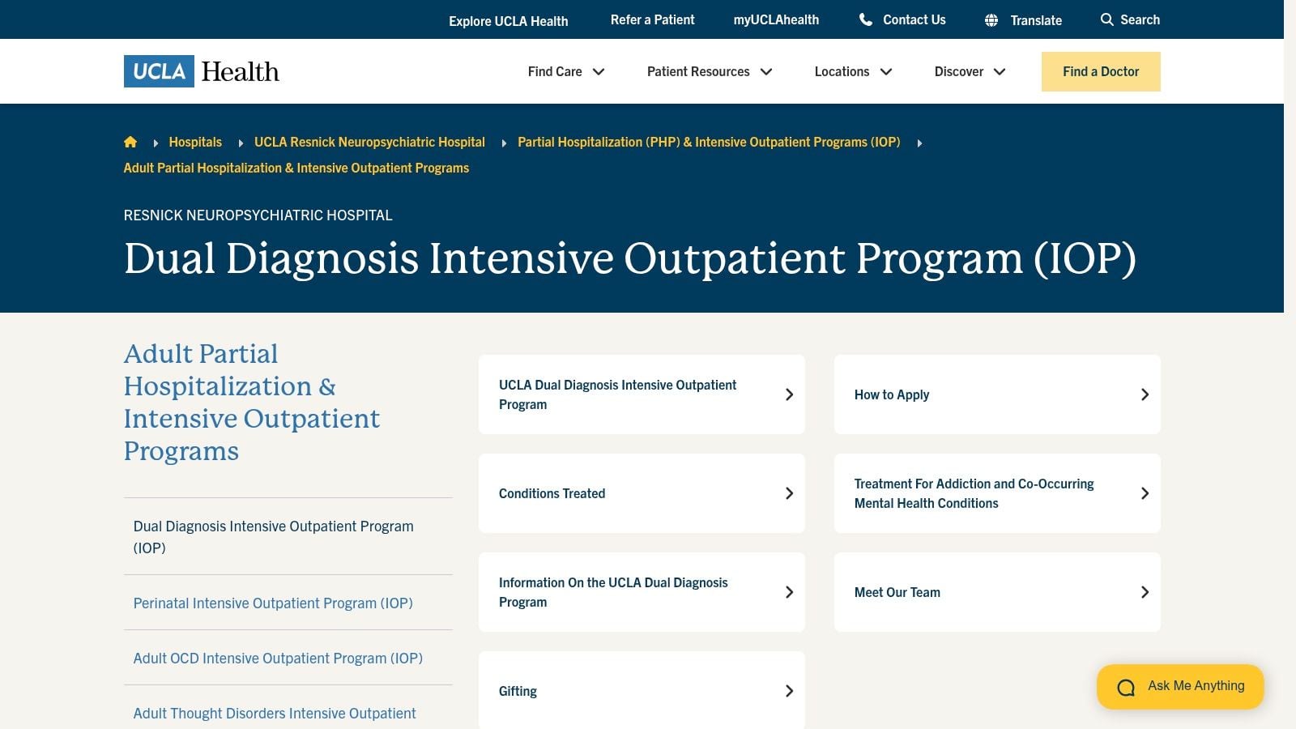Open the Conditions Treated card title
The width and height of the screenshot is (1296, 729).
coord(552,493)
